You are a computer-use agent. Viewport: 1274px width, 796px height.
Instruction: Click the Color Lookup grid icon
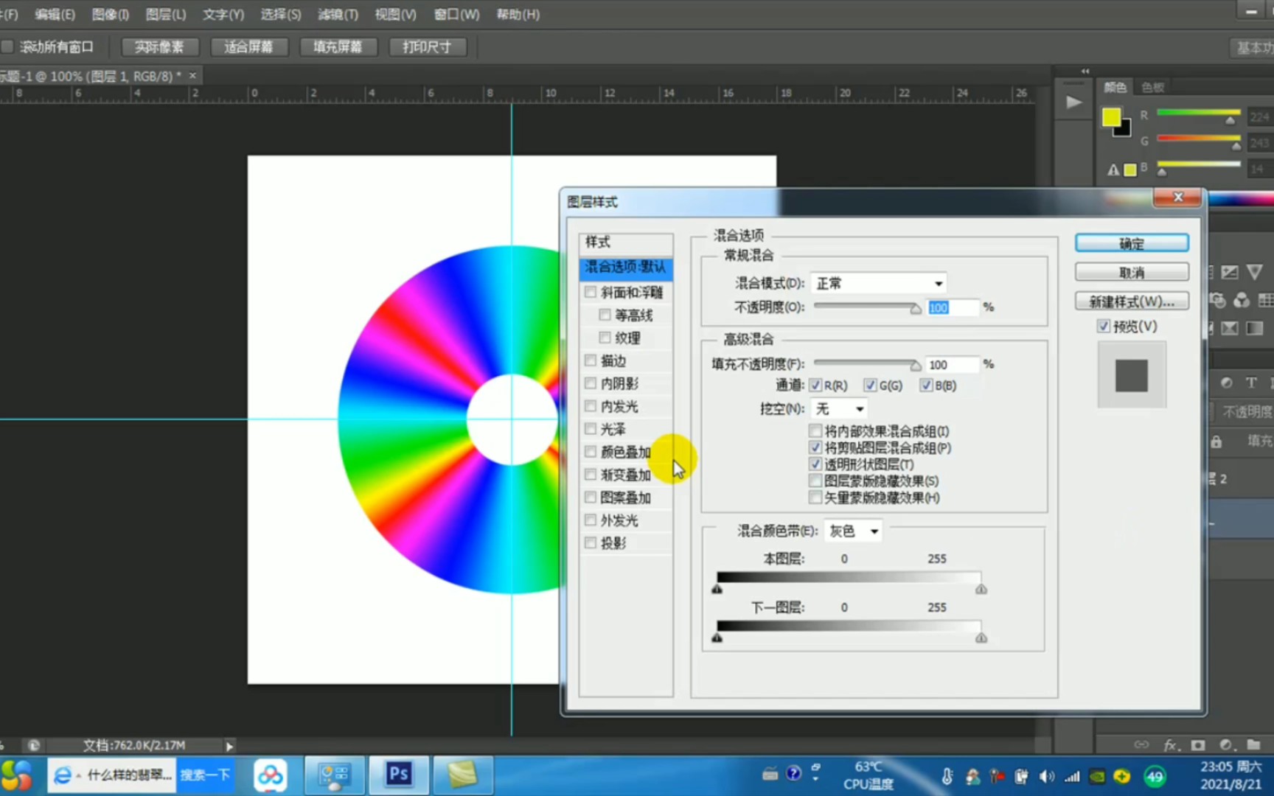[1265, 301]
